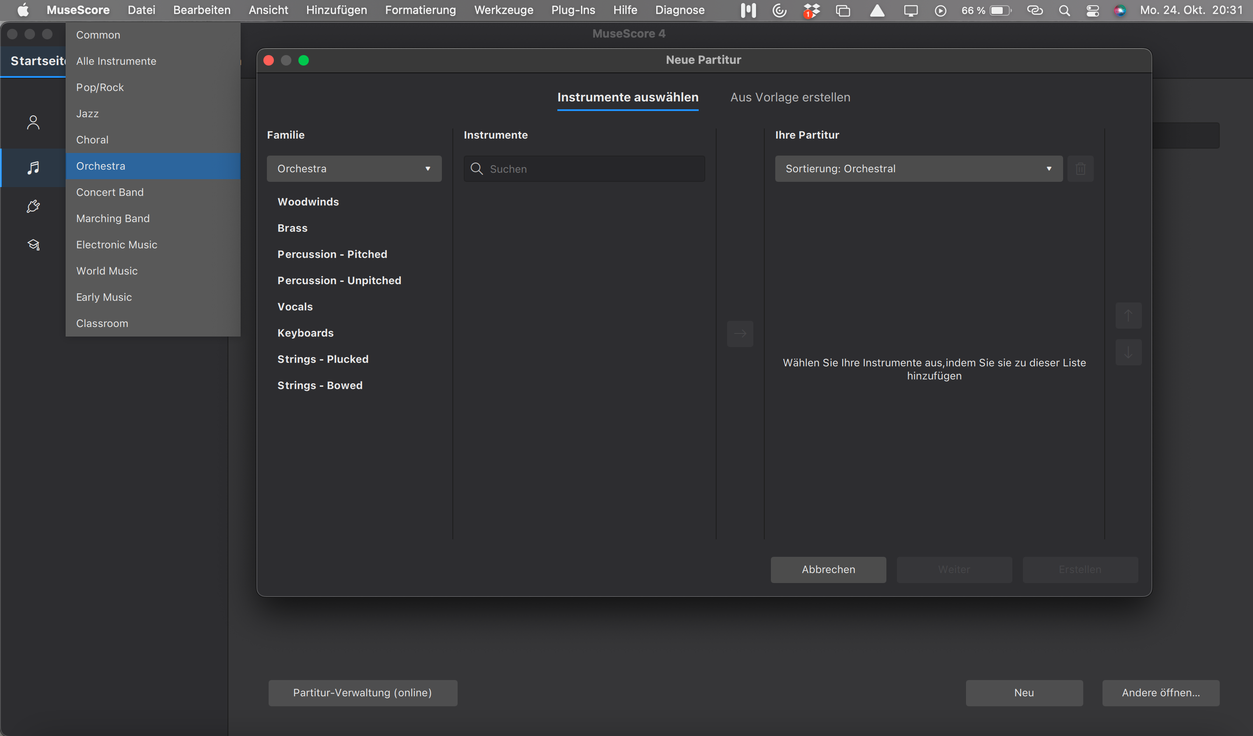Choose highlighted Orchestra in dropdown list
This screenshot has width=1253, height=736.
[153, 167]
